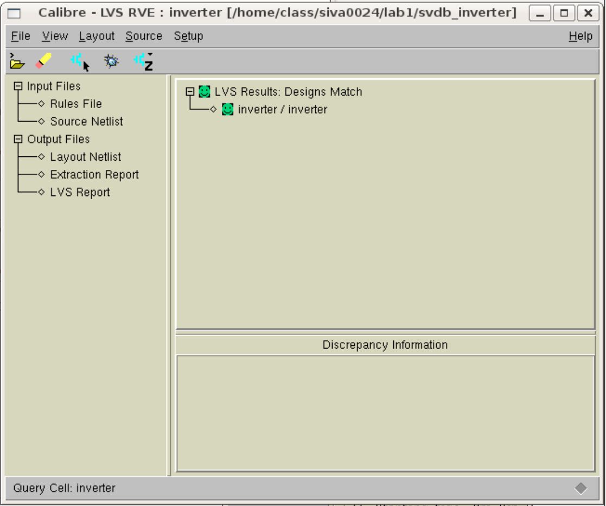Click the open folder toolbar icon
Viewport: 606px width, 506px height.
pos(17,62)
